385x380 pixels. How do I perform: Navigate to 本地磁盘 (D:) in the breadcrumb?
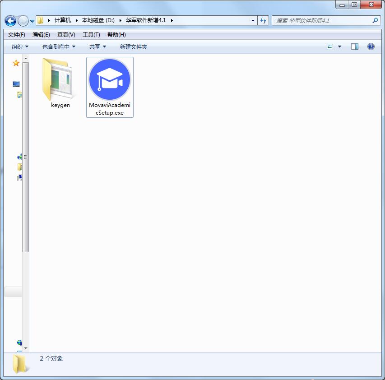coord(98,20)
